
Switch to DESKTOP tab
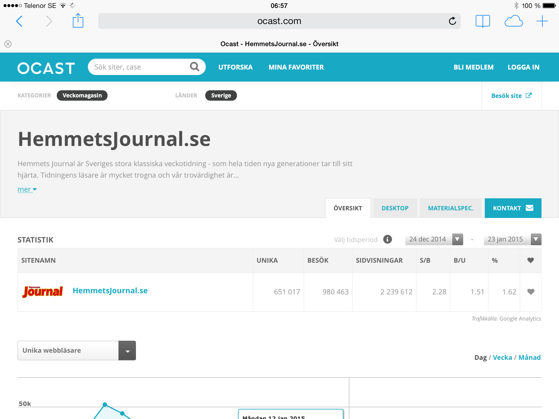tap(395, 208)
